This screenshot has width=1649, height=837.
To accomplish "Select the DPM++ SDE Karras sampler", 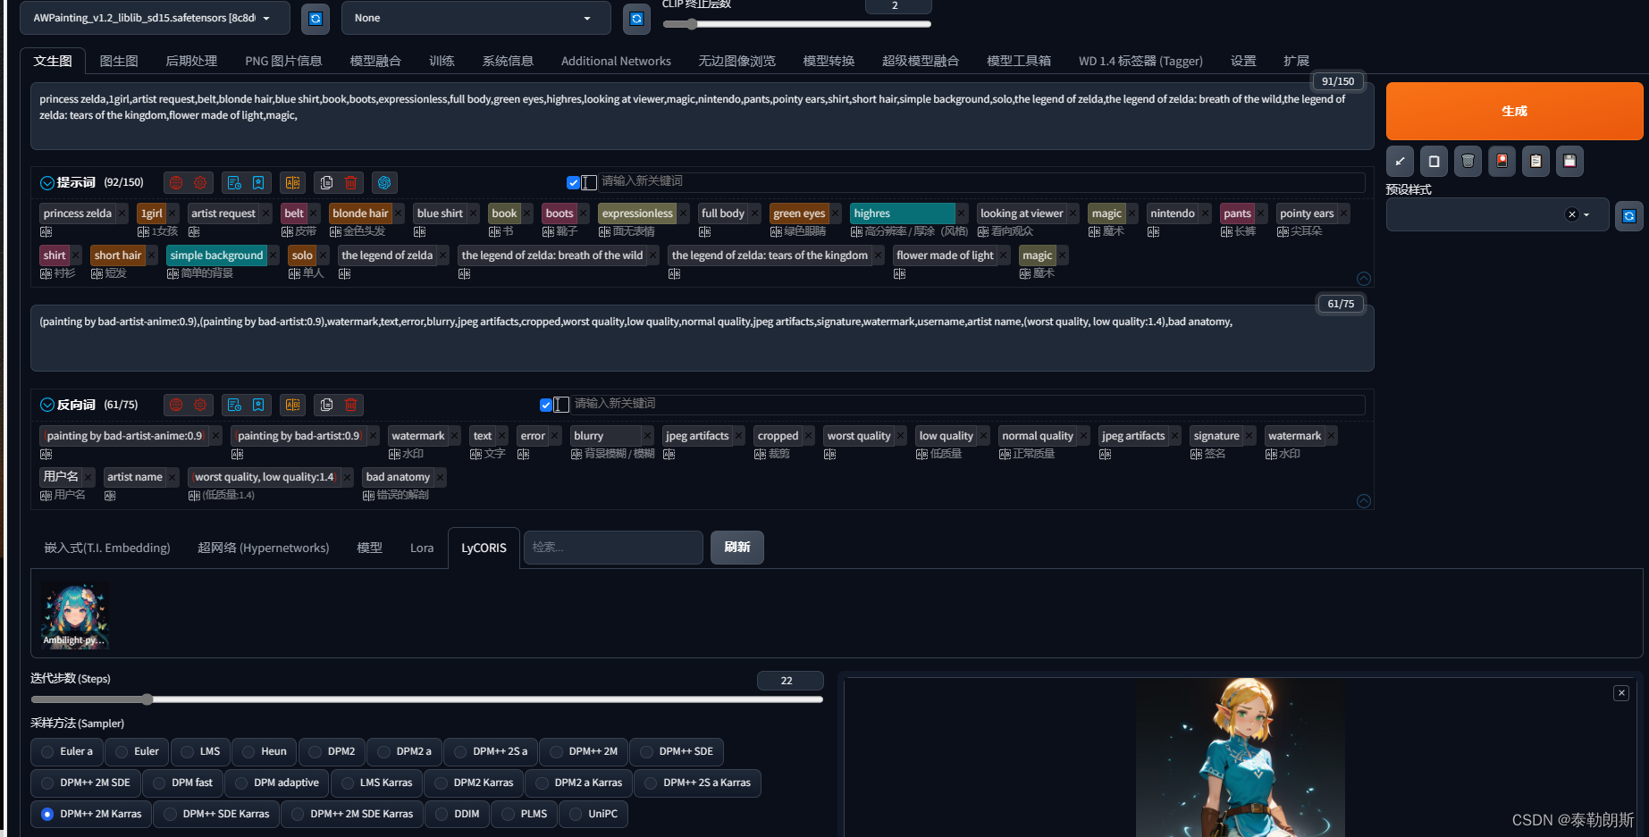I will 216,815.
